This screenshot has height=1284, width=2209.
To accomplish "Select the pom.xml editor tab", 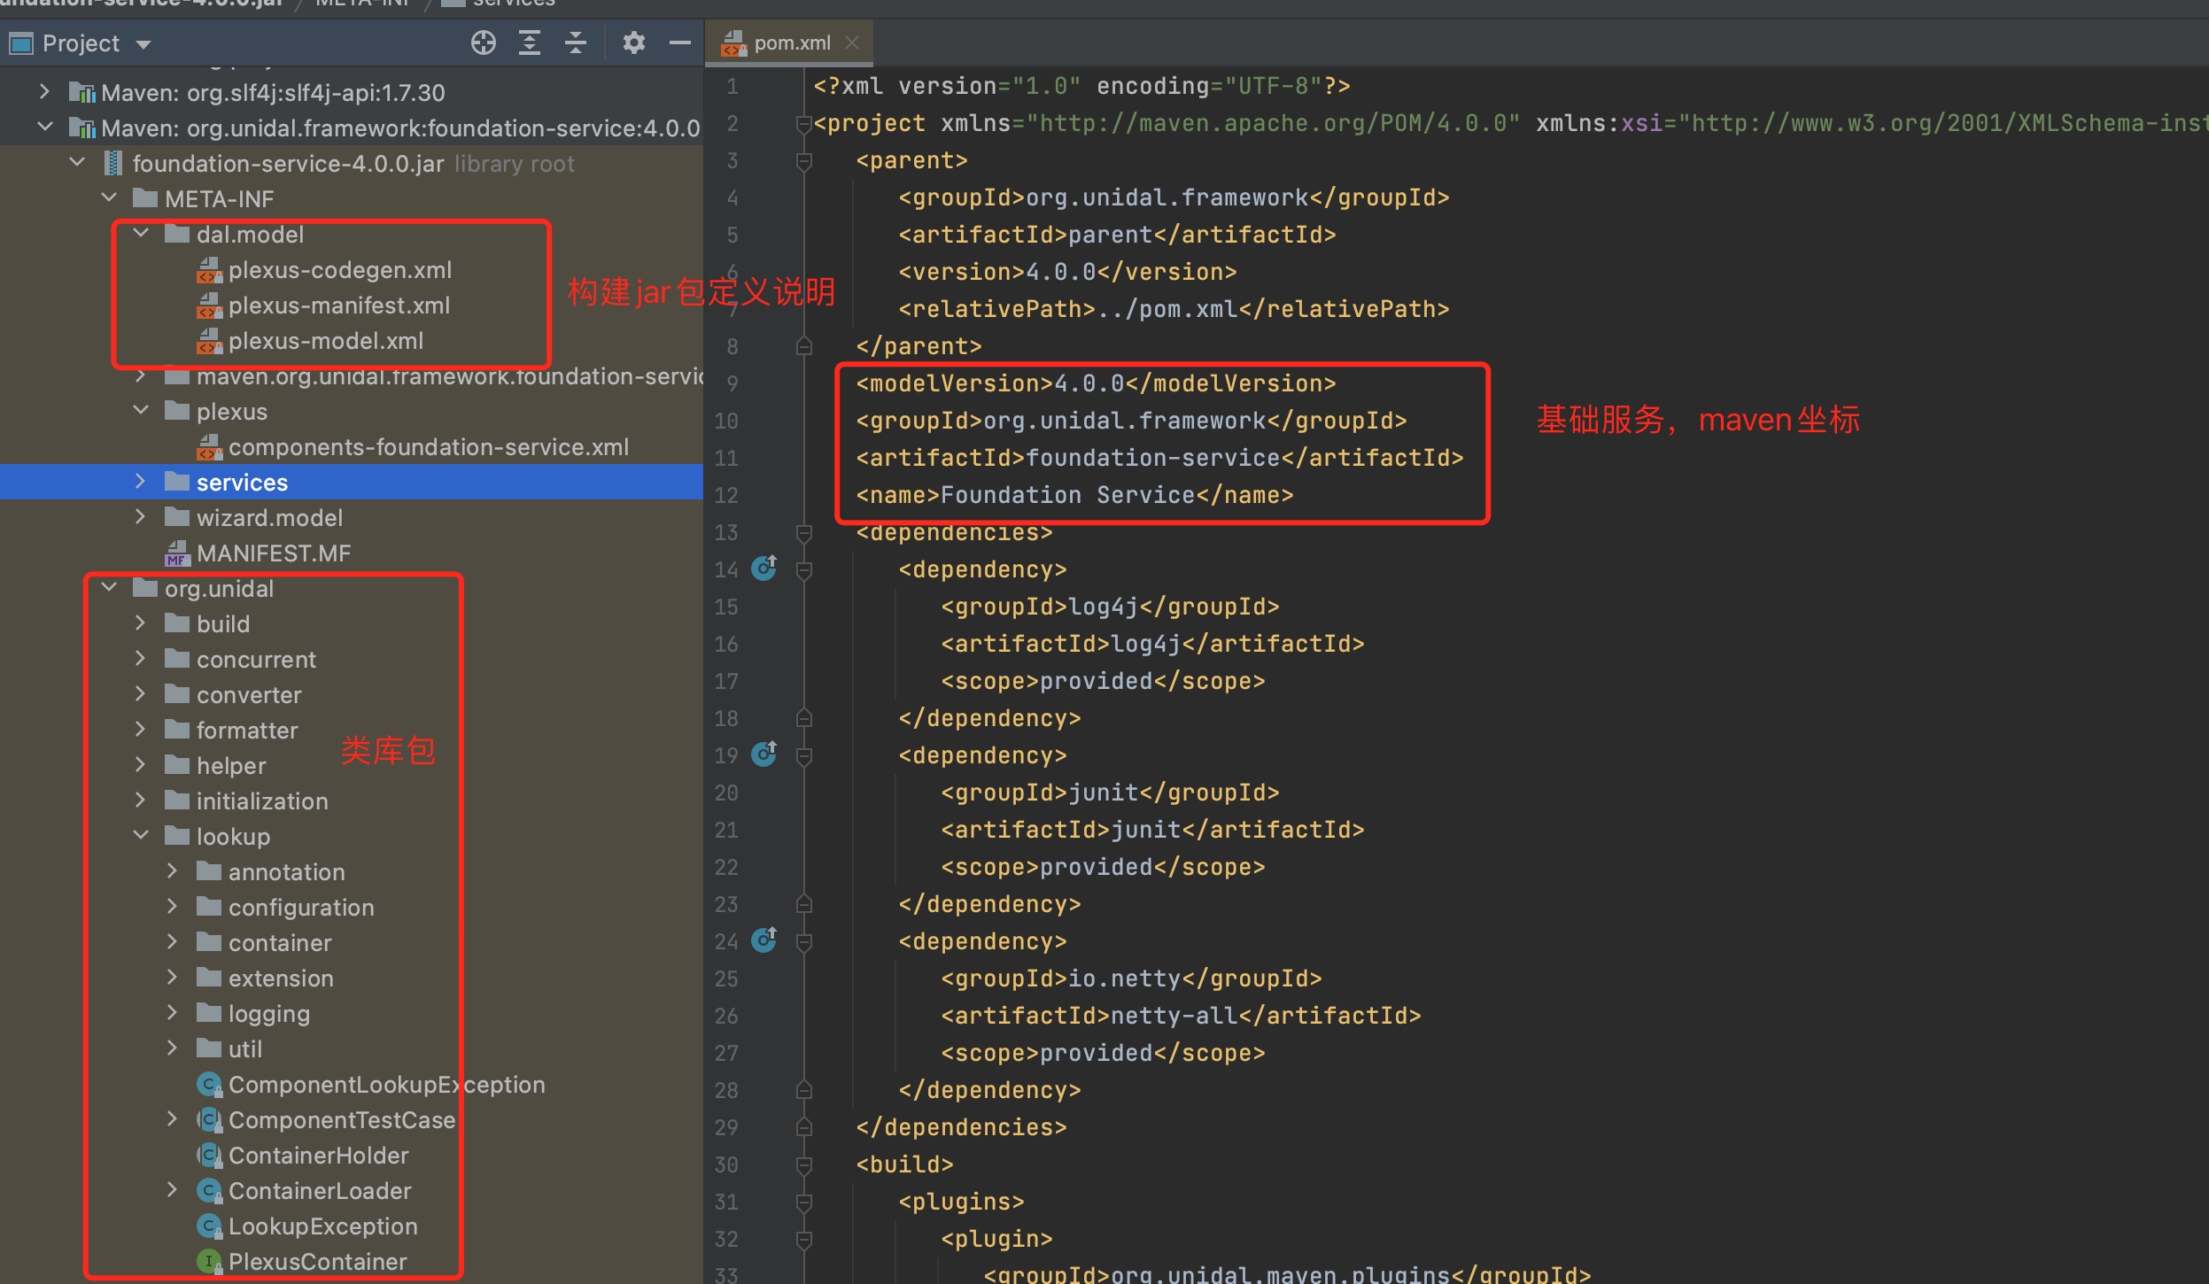I will click(x=791, y=43).
